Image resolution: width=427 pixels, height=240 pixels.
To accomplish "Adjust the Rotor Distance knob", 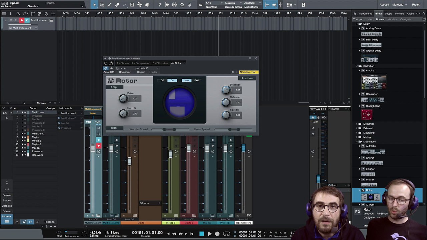I will pos(226,90).
